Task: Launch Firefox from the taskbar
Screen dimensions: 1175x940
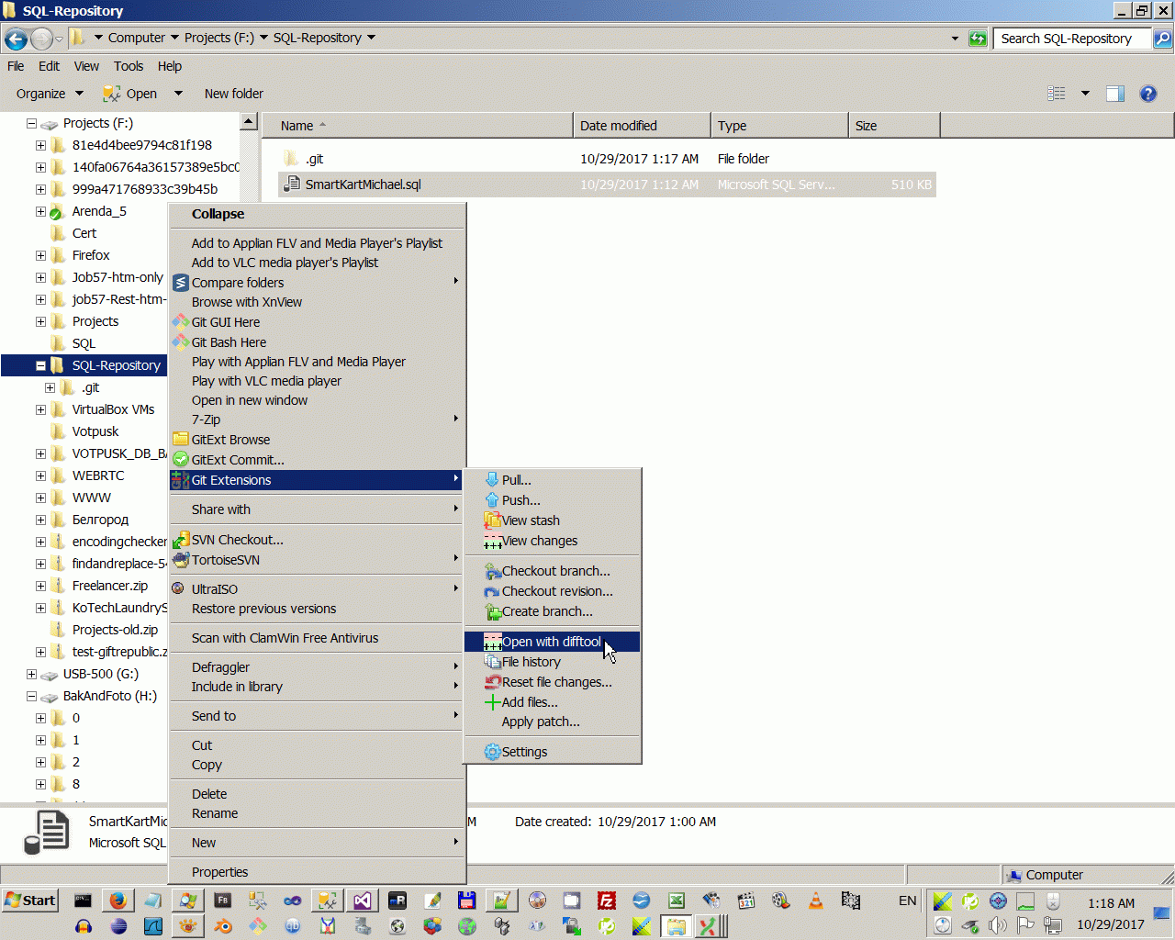Action: pyautogui.click(x=117, y=901)
